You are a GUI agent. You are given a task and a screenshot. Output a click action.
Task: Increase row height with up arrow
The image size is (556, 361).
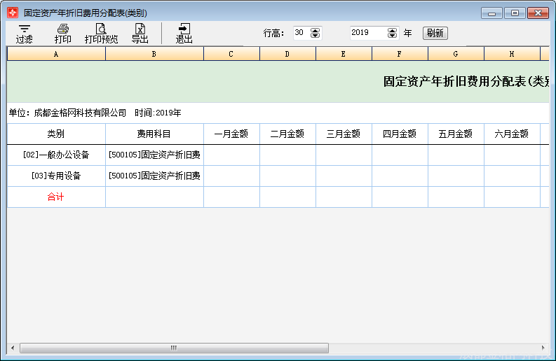click(316, 30)
